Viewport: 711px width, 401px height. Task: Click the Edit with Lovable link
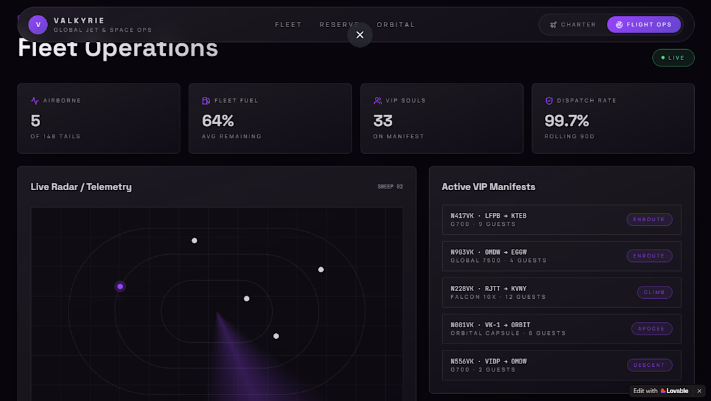click(x=661, y=391)
